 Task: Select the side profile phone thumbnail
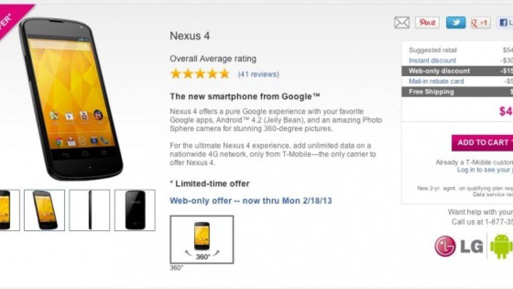click(89, 210)
